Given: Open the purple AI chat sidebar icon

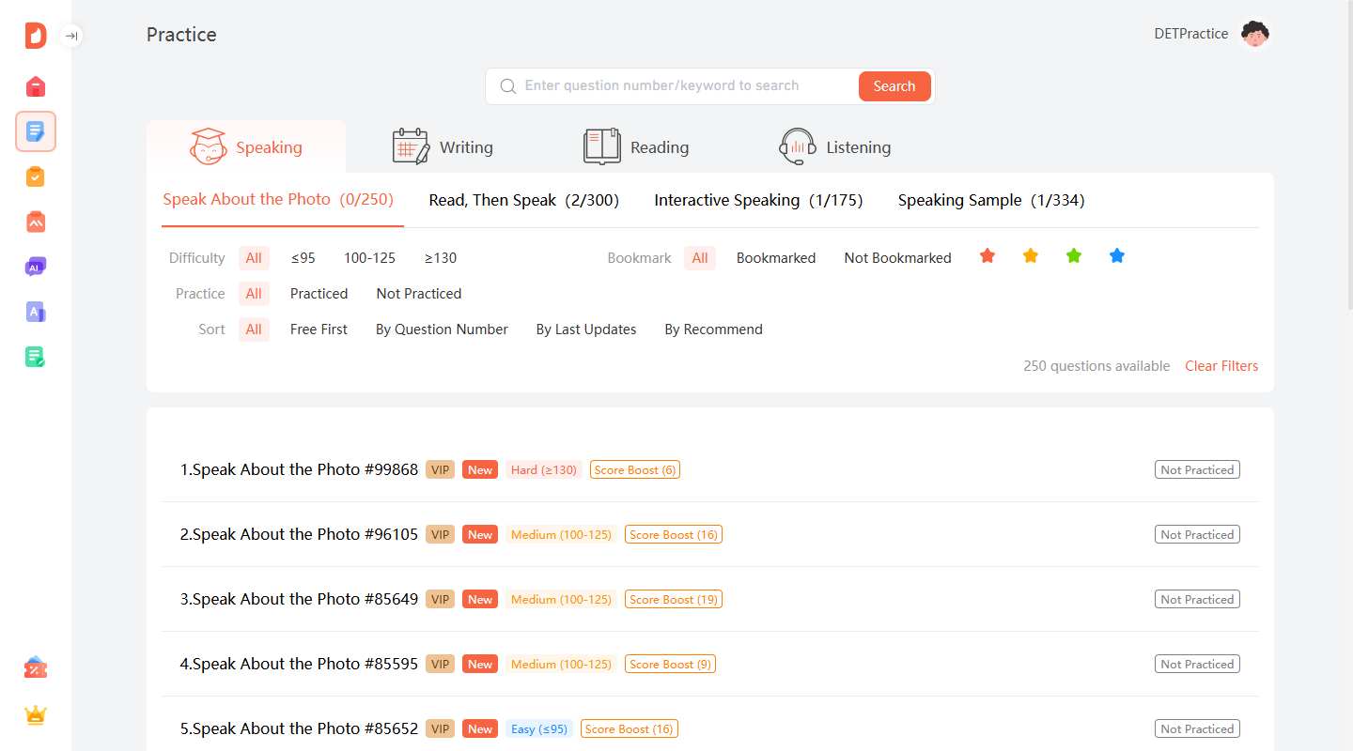Looking at the screenshot, I should [x=36, y=268].
